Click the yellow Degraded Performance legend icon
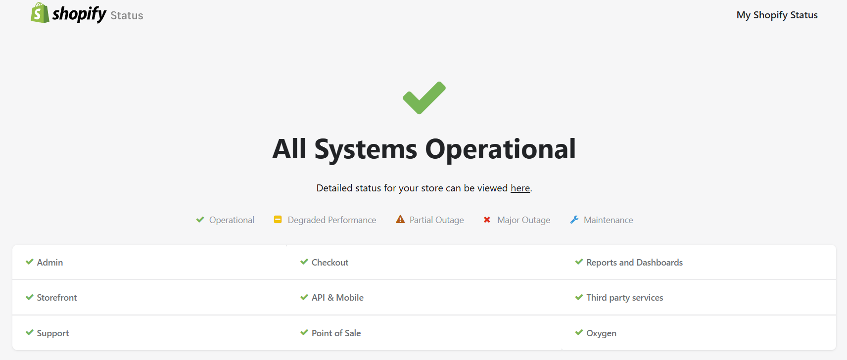 pos(278,219)
